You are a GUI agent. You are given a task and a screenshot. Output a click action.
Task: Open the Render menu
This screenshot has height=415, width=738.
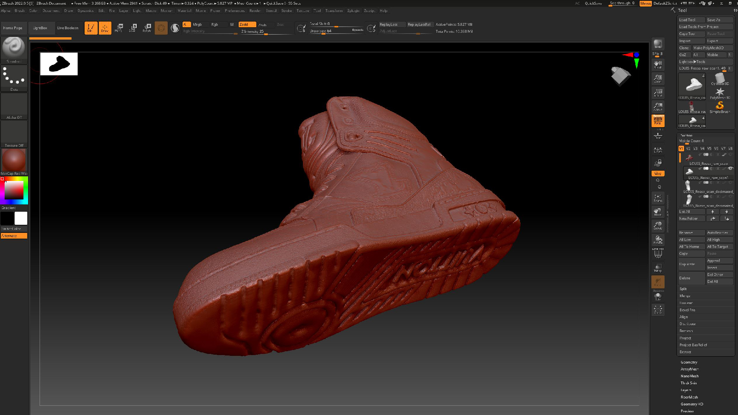click(255, 11)
